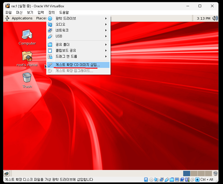Viewport: 223px width, 184px height.
Task: Click the GNOME foot icon beside Applications
Action: pos(7,18)
